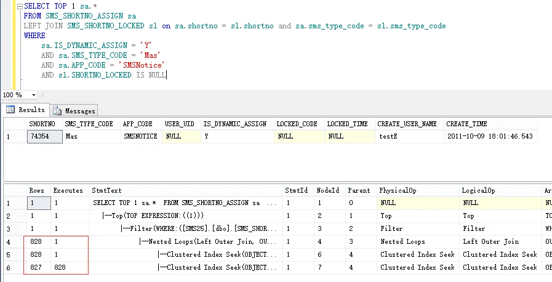The width and height of the screenshot is (552, 282).
Task: Open the Messages tab
Action: click(x=74, y=110)
